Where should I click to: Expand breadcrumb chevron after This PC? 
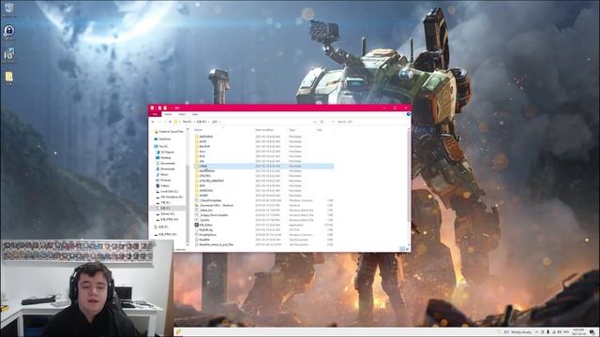tap(194, 122)
